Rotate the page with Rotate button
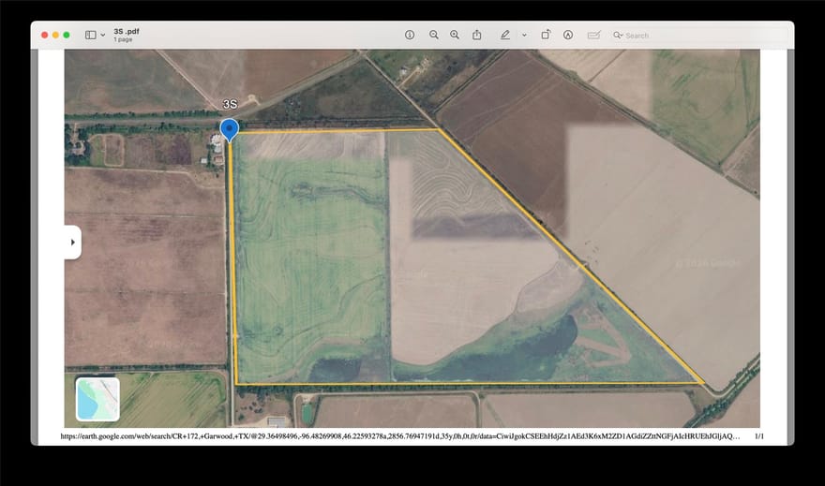This screenshot has width=825, height=486. [x=547, y=35]
